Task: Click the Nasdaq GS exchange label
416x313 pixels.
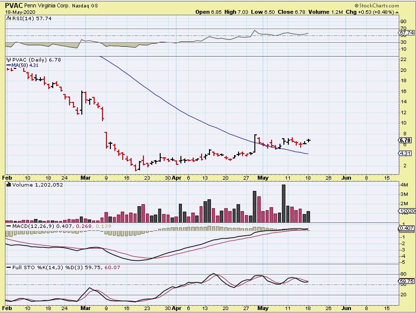Action: coord(85,5)
